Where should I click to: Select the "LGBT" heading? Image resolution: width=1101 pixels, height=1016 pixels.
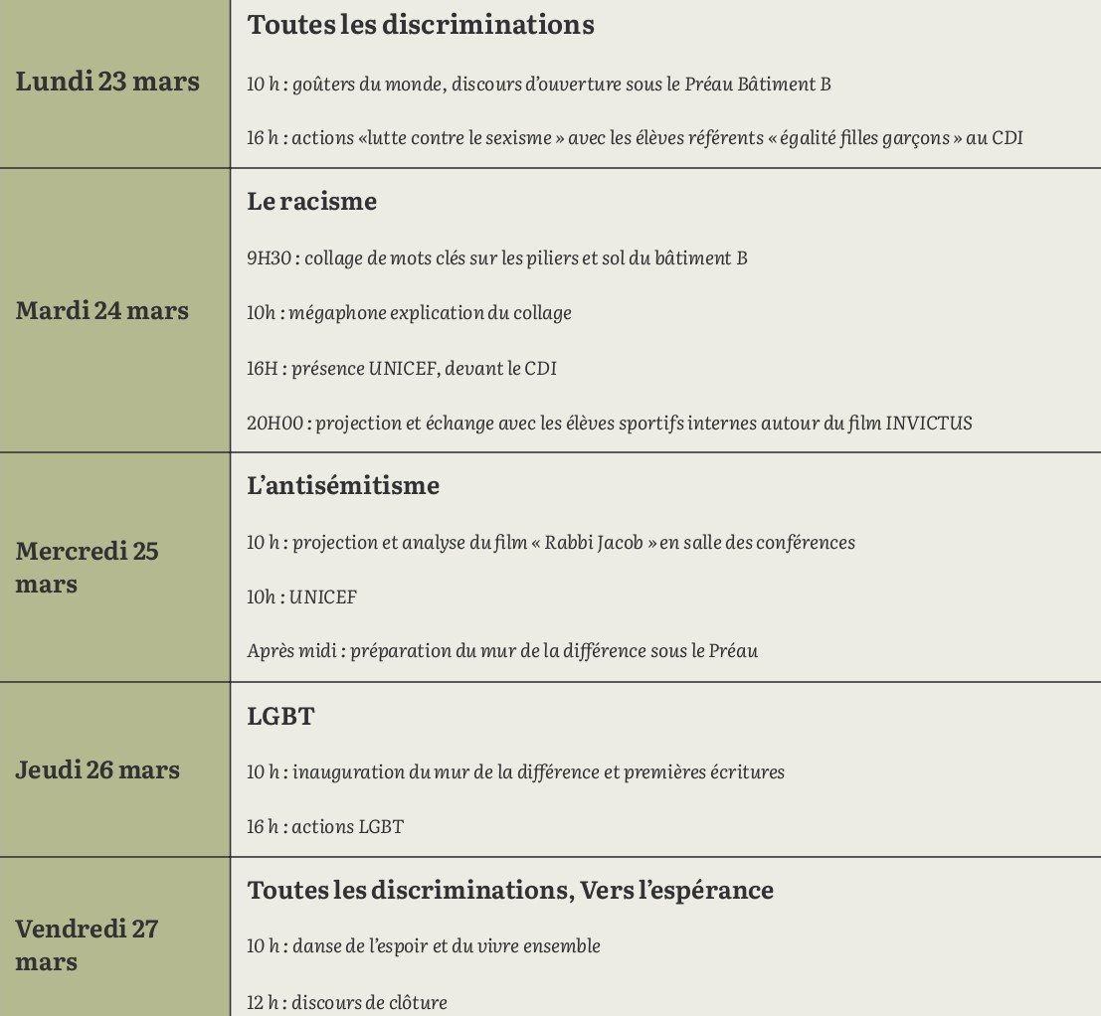280,716
